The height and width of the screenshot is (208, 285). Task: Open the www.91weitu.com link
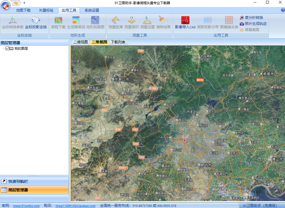pos(26,206)
